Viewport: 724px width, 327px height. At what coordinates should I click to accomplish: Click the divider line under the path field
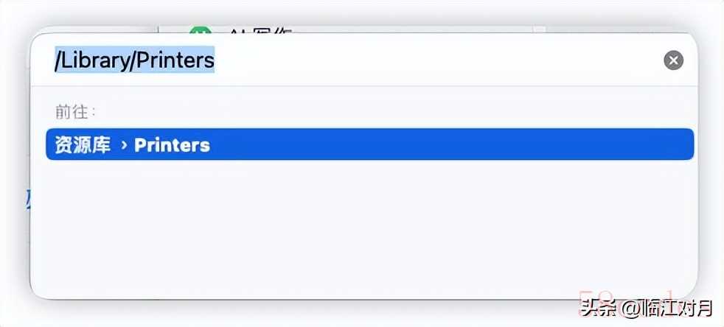(365, 85)
